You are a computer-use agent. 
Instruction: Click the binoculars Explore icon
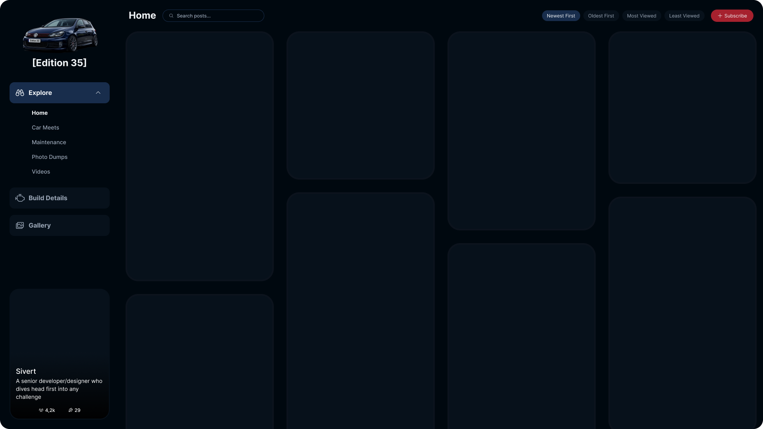click(x=20, y=93)
